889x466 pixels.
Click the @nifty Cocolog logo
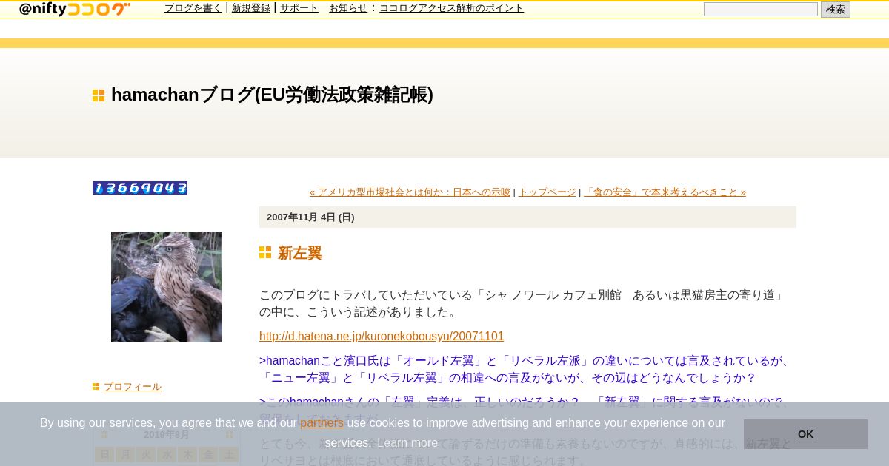click(x=75, y=9)
